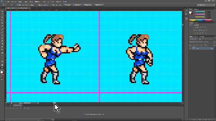Click the timeline Play button
This screenshot has height=121, width=216.
(x=13, y=108)
